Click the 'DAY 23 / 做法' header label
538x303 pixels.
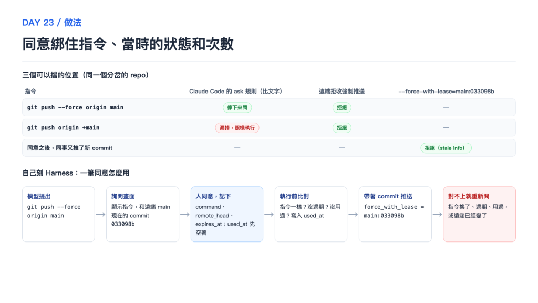[x=52, y=23]
